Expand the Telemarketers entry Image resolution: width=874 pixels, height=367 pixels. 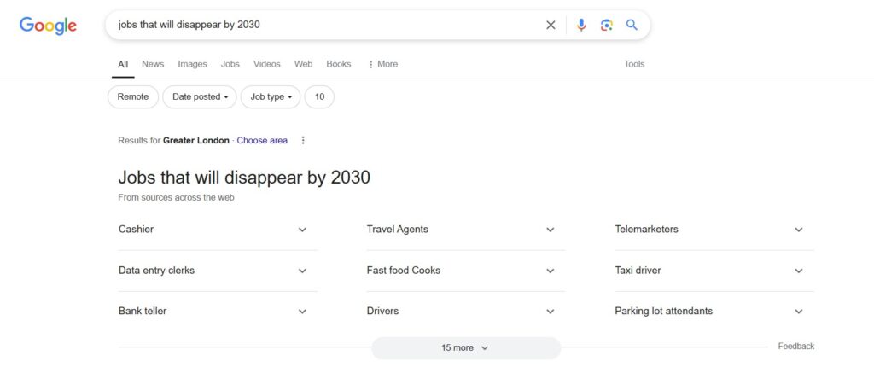(x=799, y=230)
